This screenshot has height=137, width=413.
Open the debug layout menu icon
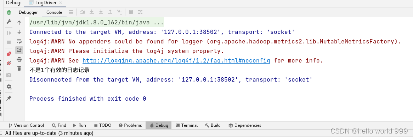pos(70,12)
